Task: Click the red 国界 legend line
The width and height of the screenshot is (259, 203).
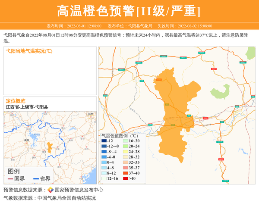Action: tap(10, 179)
